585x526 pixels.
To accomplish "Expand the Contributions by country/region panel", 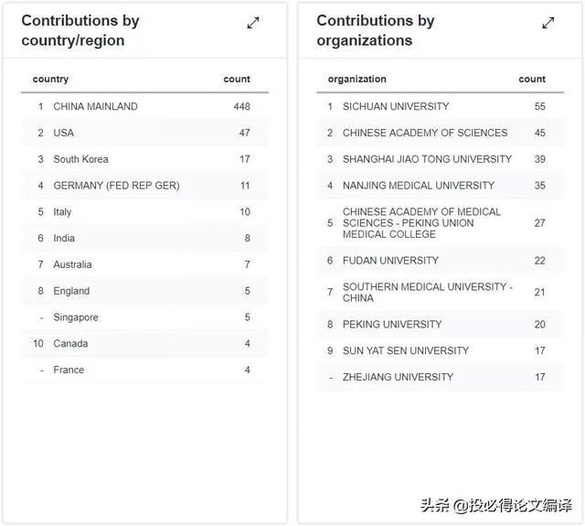I will click(x=253, y=23).
